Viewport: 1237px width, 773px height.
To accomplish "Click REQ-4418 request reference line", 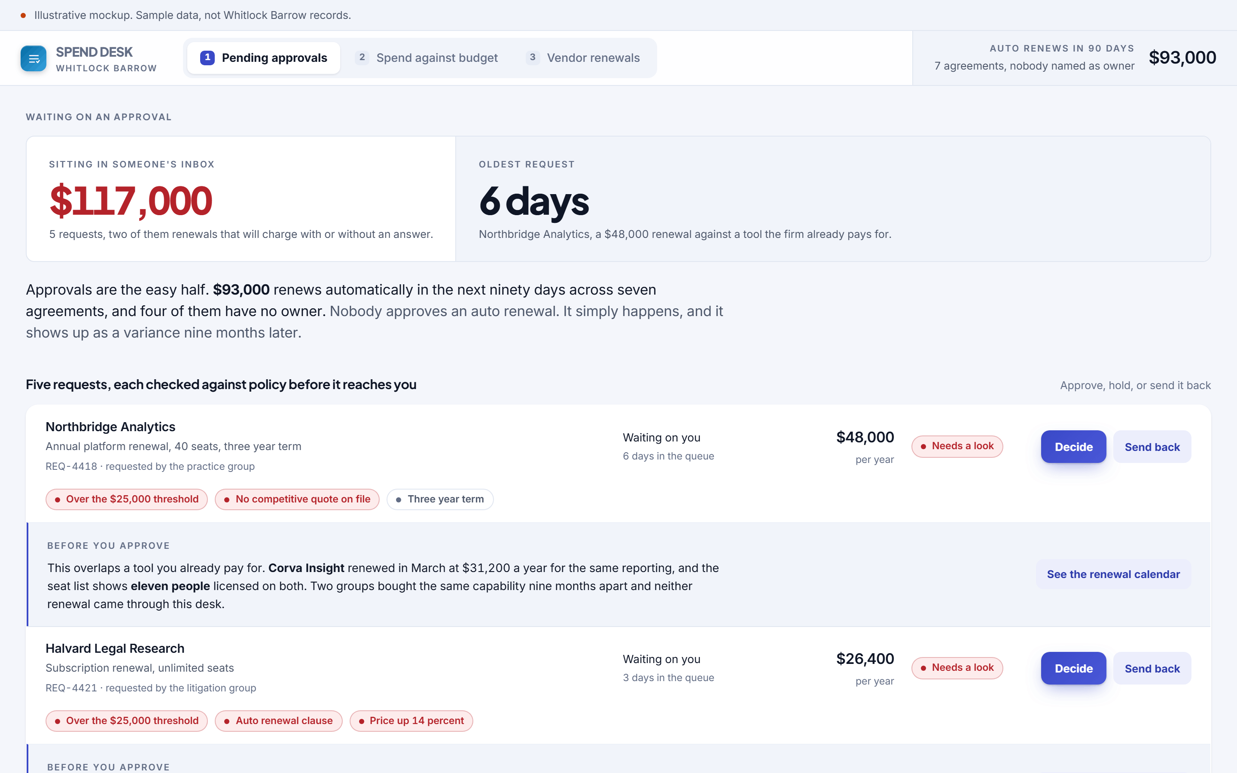I will click(x=150, y=466).
